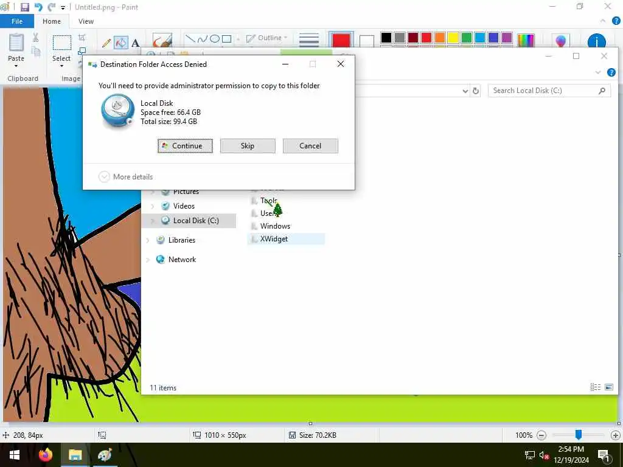The image size is (623, 467).
Task: Select the Text tool
Action: point(136,43)
